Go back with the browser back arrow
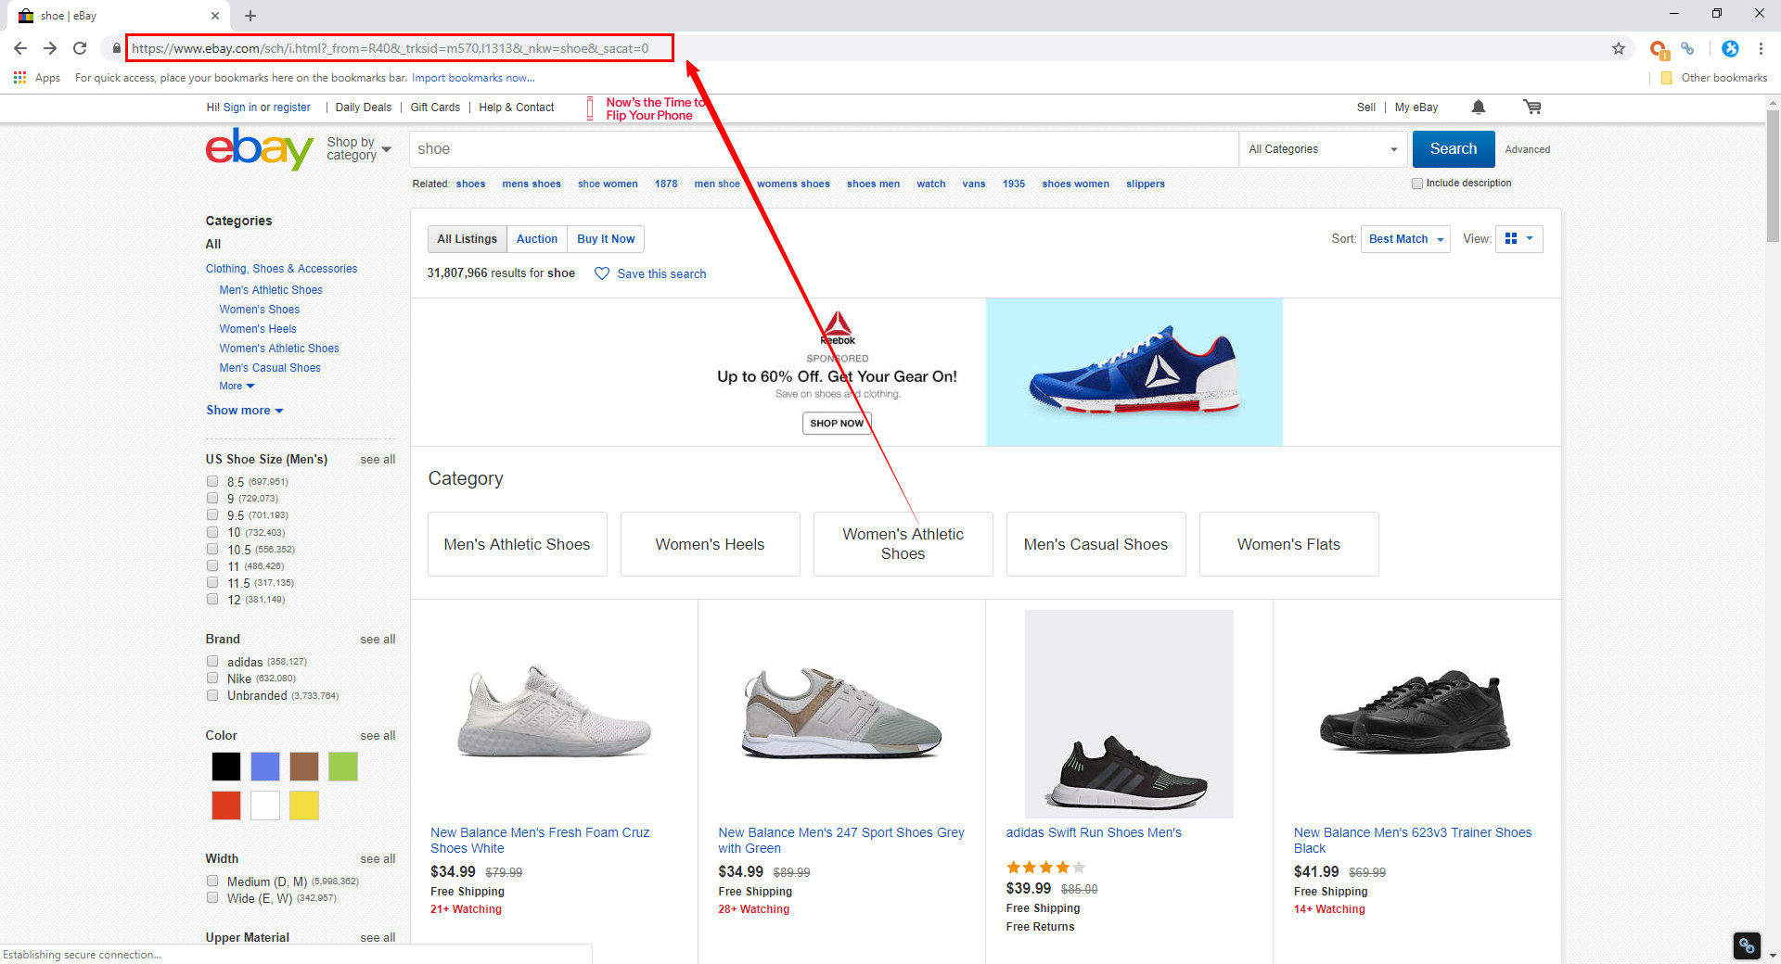The height and width of the screenshot is (964, 1781). point(20,48)
